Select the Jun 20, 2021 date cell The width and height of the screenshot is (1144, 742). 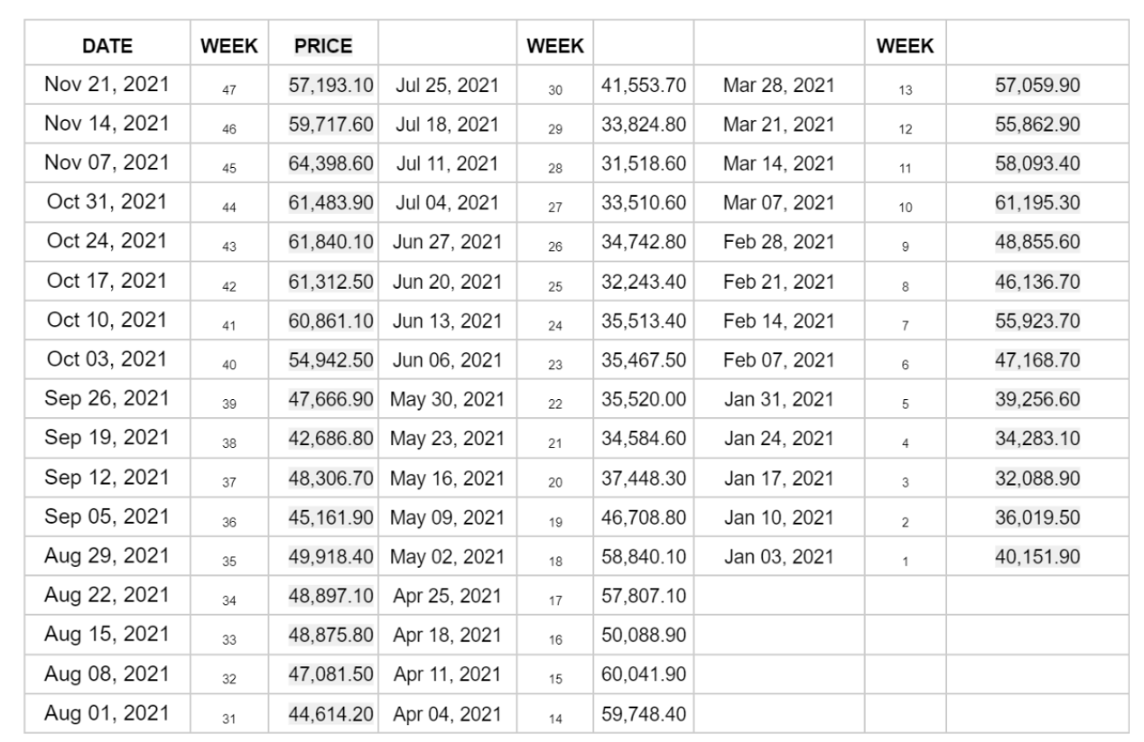[x=446, y=282]
